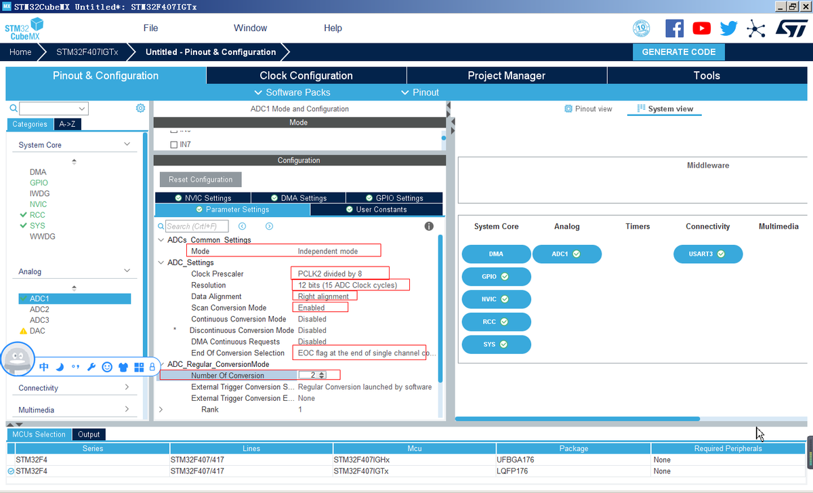Viewport: 813px width, 493px height.
Task: Switch to Clock Configuration tab
Action: pyautogui.click(x=306, y=75)
